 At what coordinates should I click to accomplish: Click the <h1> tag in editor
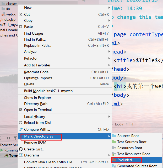(x=120, y=86)
